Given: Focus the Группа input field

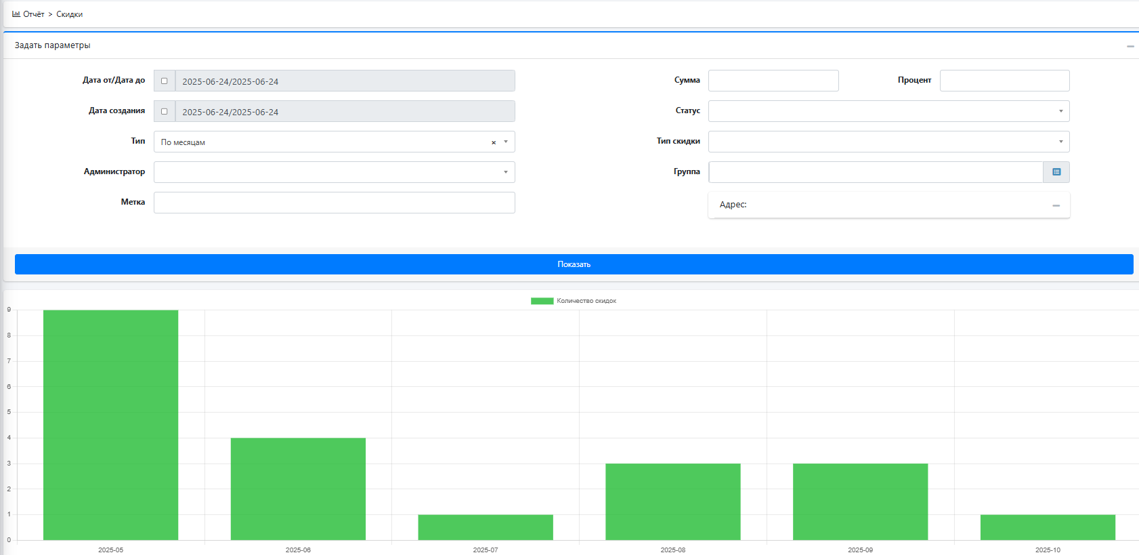Looking at the screenshot, I should pyautogui.click(x=876, y=172).
